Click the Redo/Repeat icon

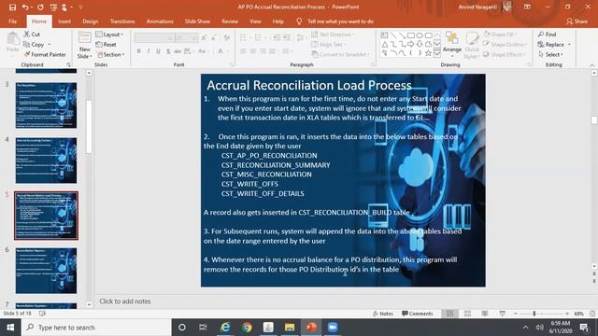[40, 7]
